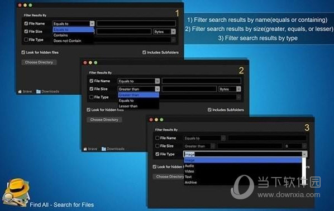This screenshot has height=211, width=334.
Task: Uncheck Look for hidden files in window 1
Action: [x=23, y=52]
